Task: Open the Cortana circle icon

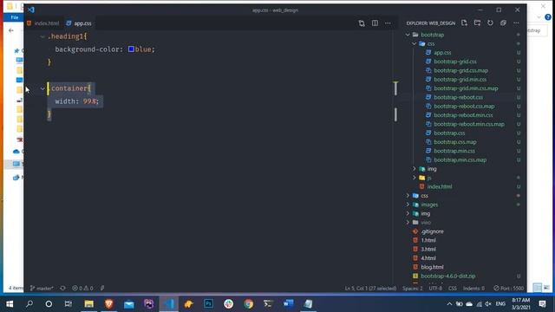Action: [x=49, y=304]
